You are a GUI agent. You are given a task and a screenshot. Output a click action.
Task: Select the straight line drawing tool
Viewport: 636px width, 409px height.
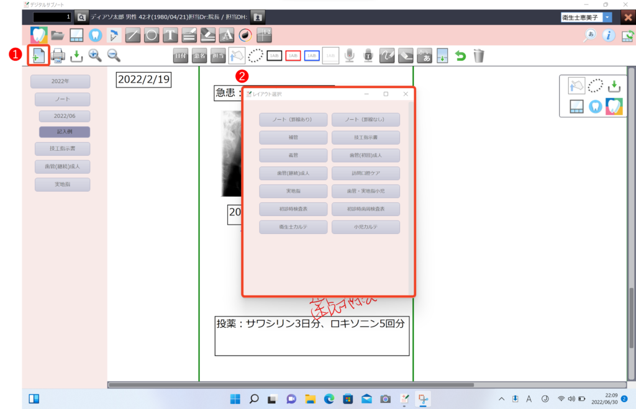[132, 35]
